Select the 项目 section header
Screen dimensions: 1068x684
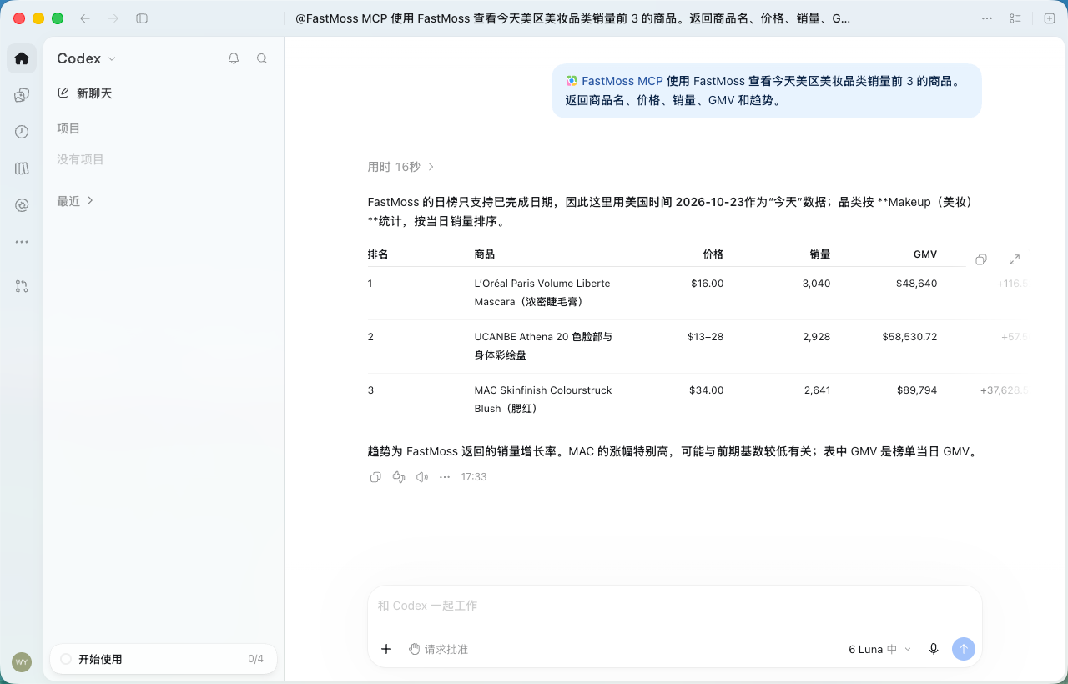click(68, 128)
